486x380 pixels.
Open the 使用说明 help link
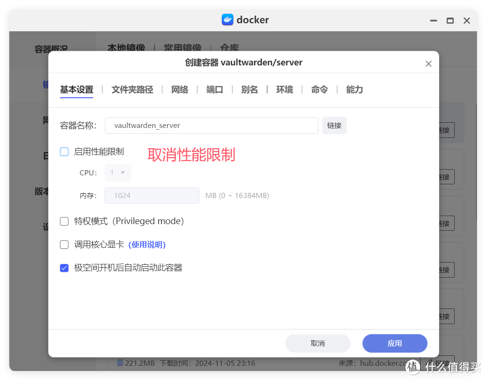point(147,244)
